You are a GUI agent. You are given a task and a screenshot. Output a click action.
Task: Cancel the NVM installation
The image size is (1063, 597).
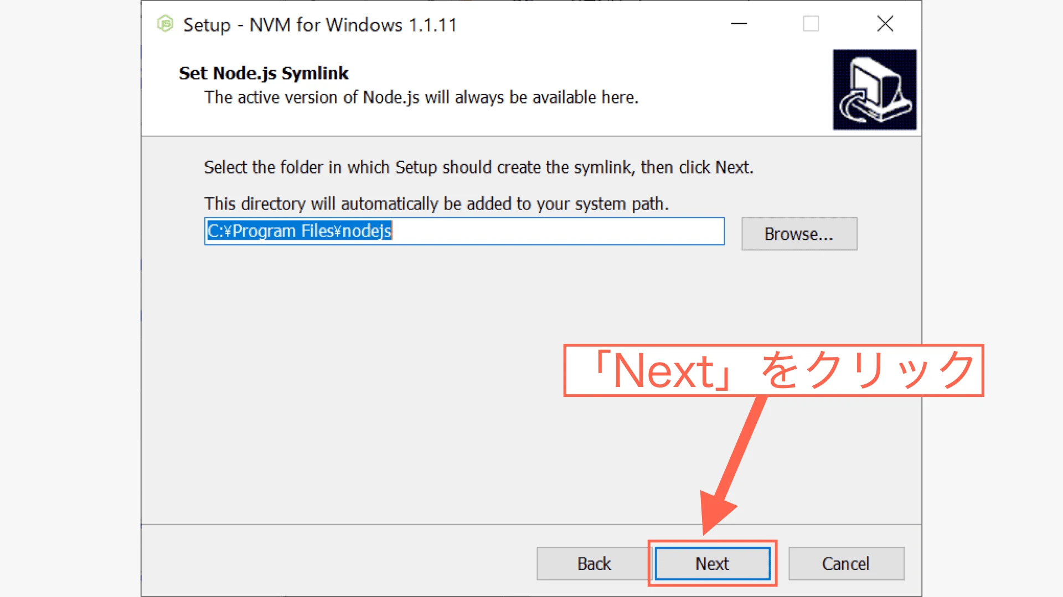846,563
